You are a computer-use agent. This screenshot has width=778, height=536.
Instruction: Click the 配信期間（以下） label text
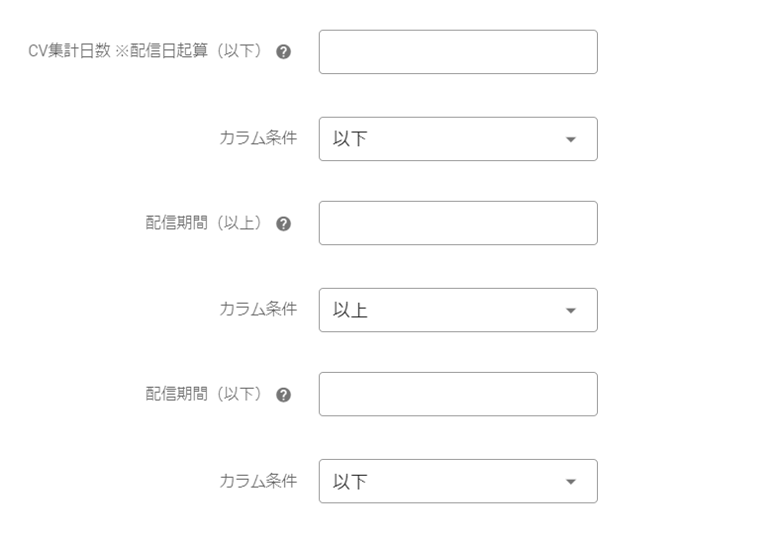click(x=205, y=395)
